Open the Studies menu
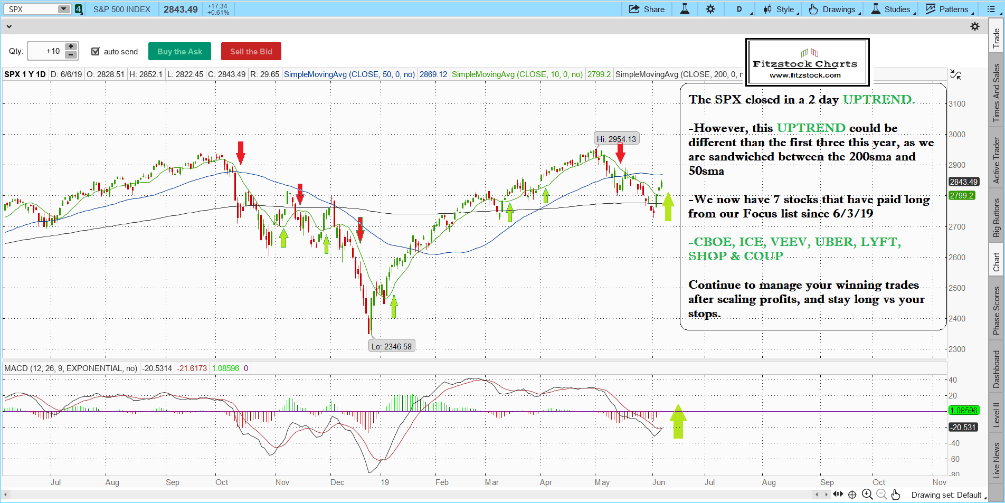The width and height of the screenshot is (1005, 503). pyautogui.click(x=891, y=9)
